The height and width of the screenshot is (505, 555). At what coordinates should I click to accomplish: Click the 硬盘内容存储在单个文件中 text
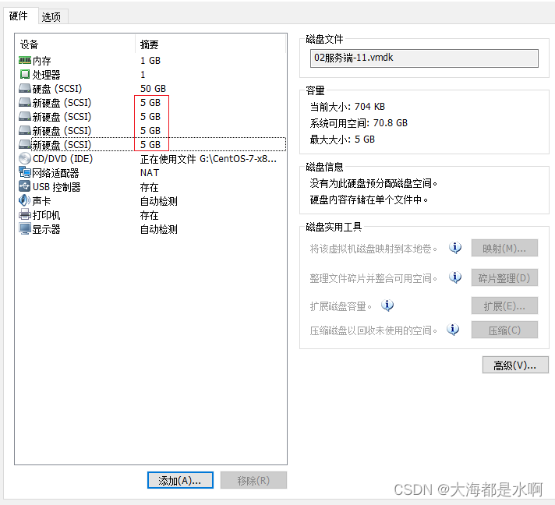(x=369, y=200)
